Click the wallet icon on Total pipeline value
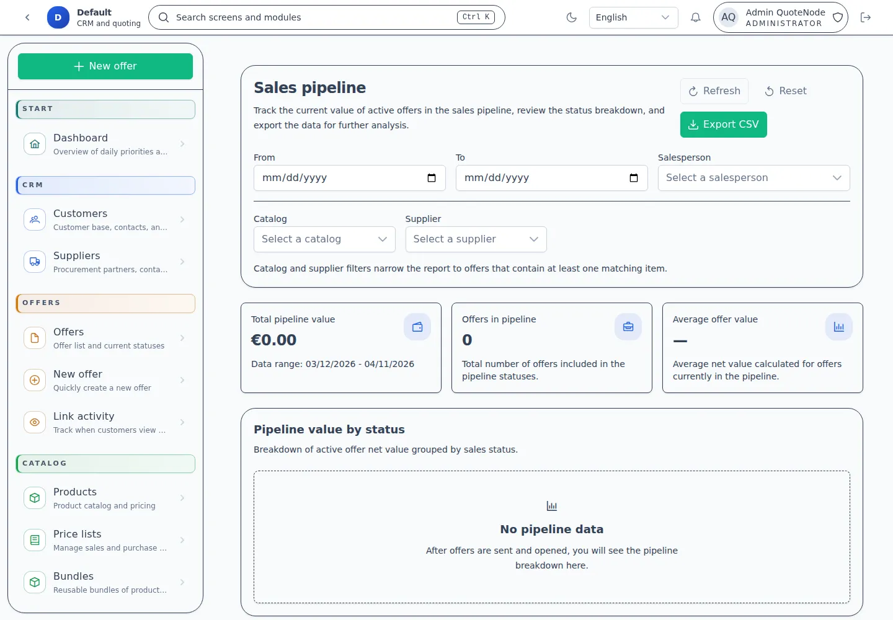893x620 pixels. tap(417, 327)
